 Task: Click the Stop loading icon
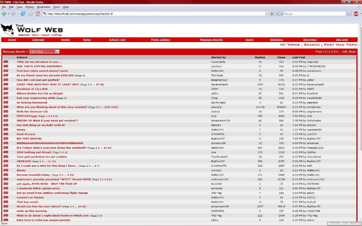(x=30, y=14)
